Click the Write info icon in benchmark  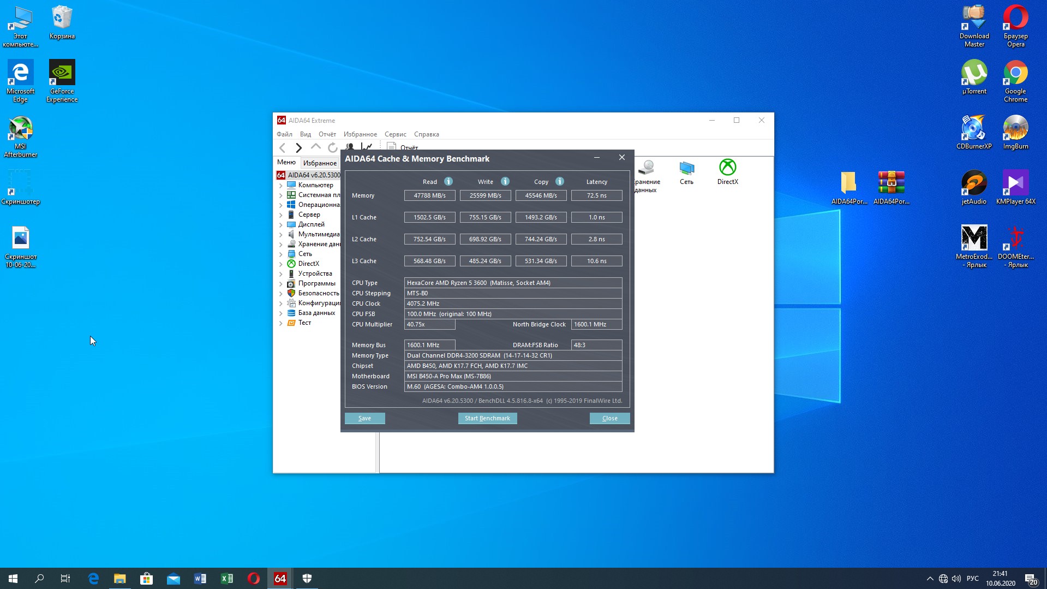(505, 181)
